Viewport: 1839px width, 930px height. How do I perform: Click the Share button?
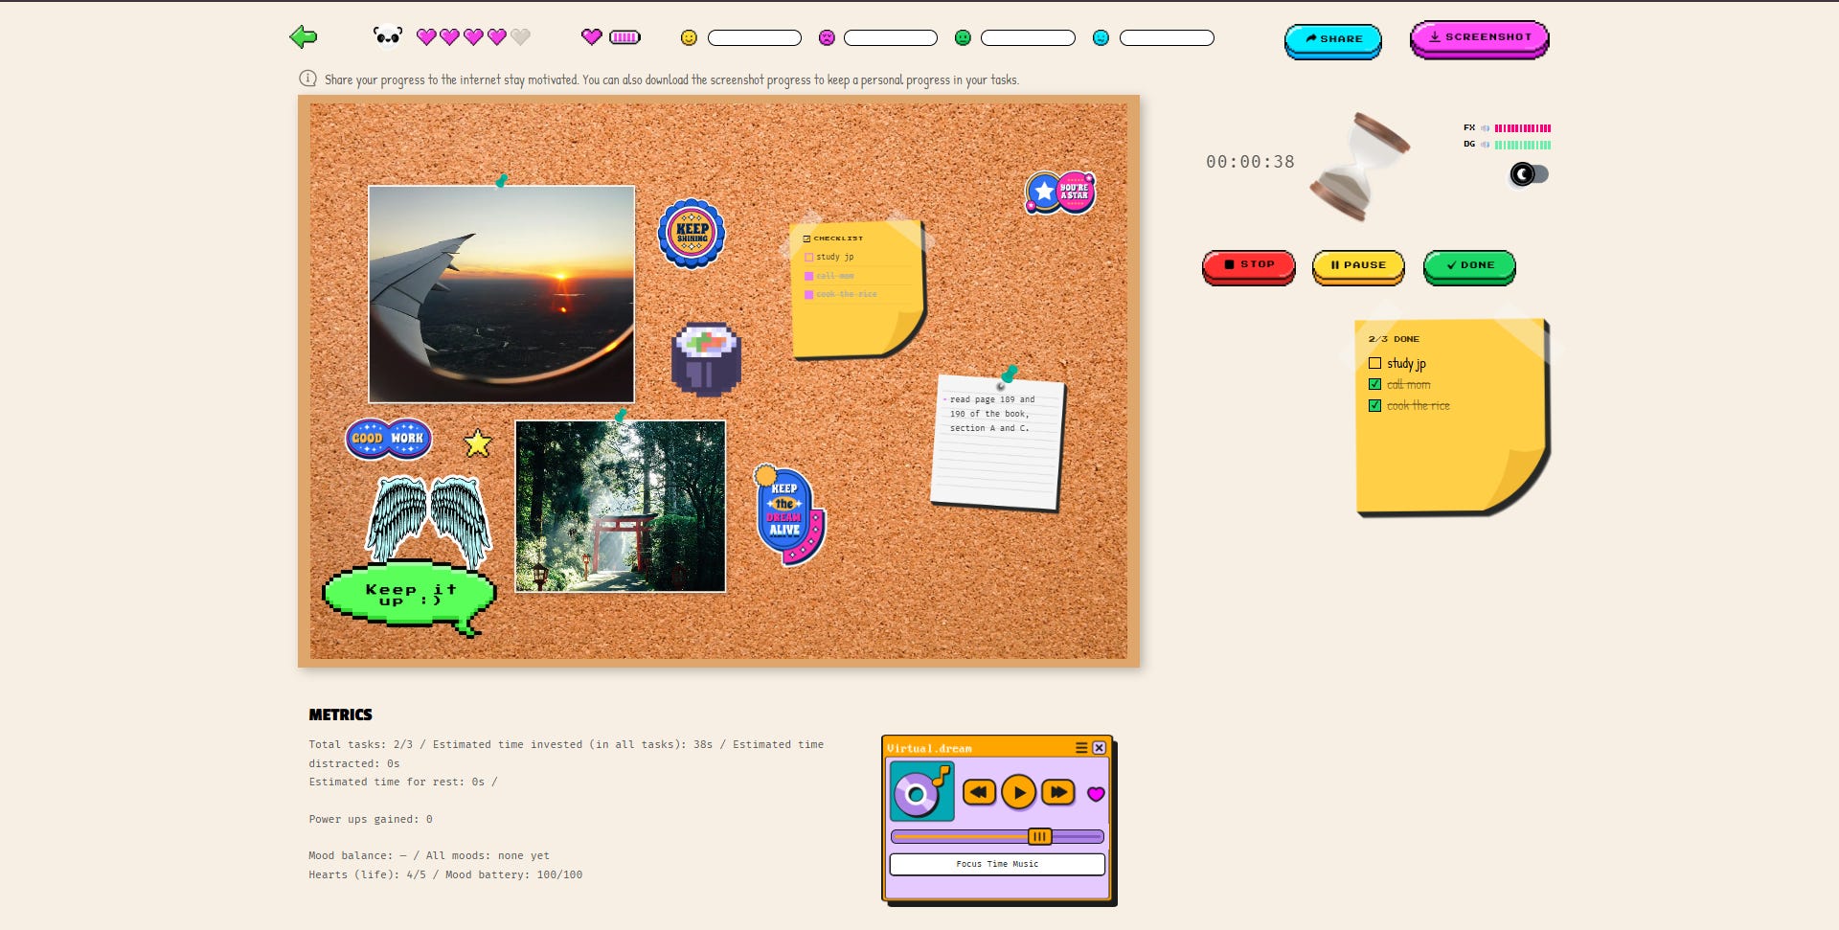point(1332,40)
